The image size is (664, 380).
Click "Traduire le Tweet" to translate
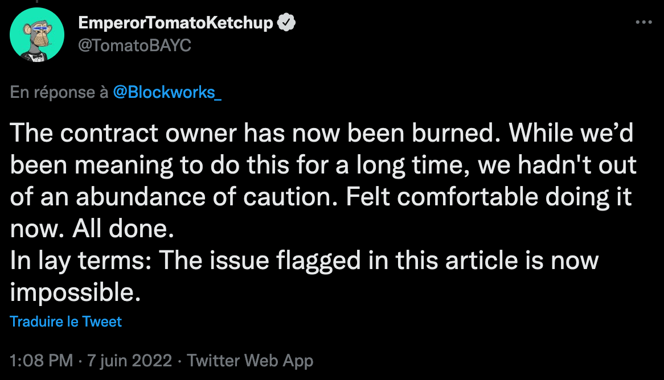pyautogui.click(x=66, y=321)
